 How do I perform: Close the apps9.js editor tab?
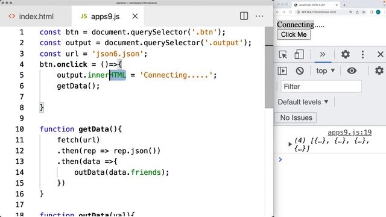pos(135,16)
